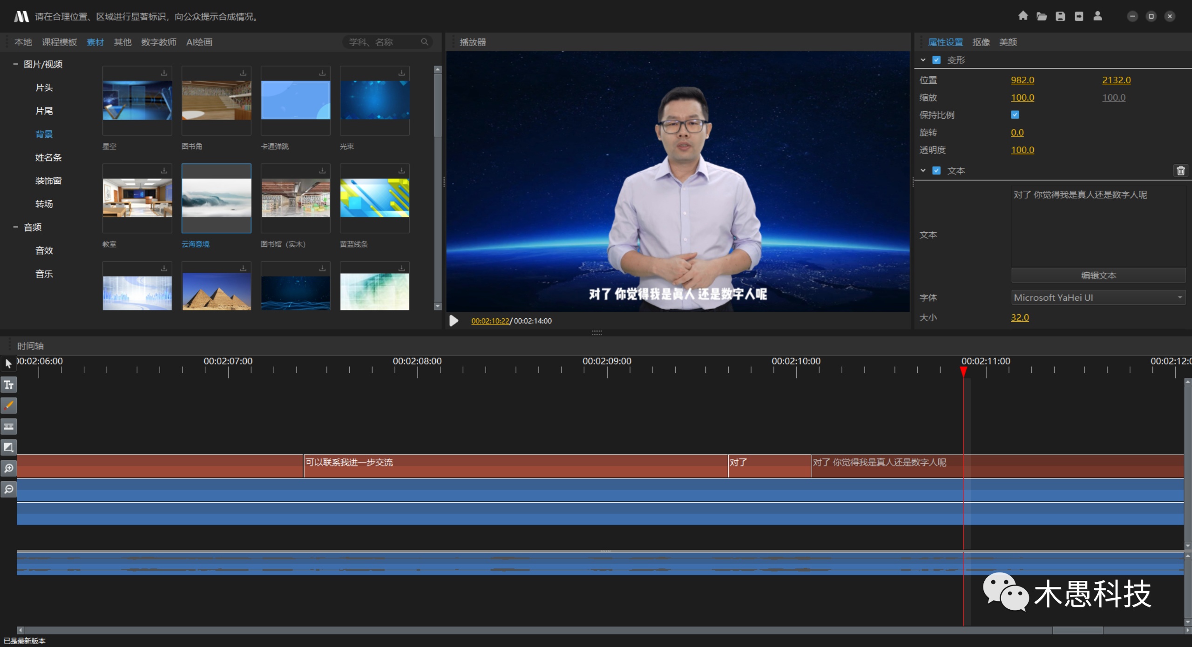Click the position Y value 2132.0
This screenshot has height=647, width=1192.
1116,80
